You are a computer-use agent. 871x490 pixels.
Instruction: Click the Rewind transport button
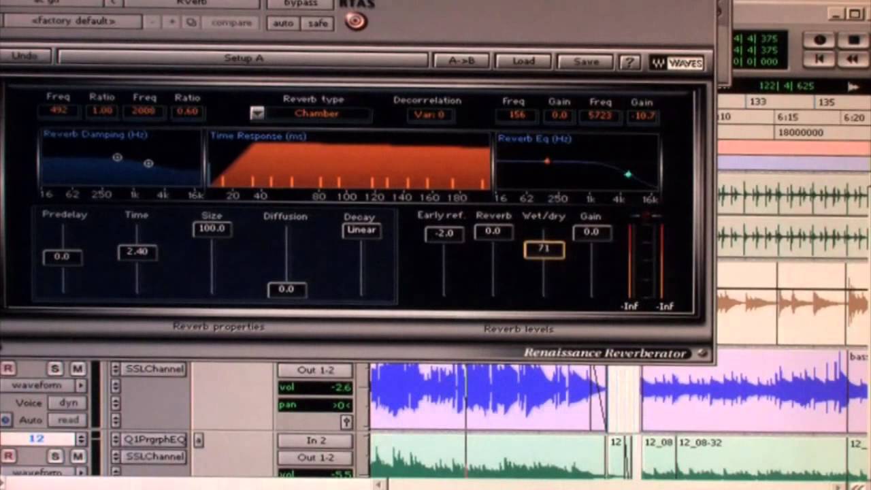853,59
